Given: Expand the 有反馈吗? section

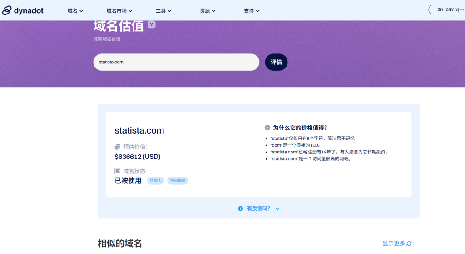Looking at the screenshot, I should pos(259,208).
